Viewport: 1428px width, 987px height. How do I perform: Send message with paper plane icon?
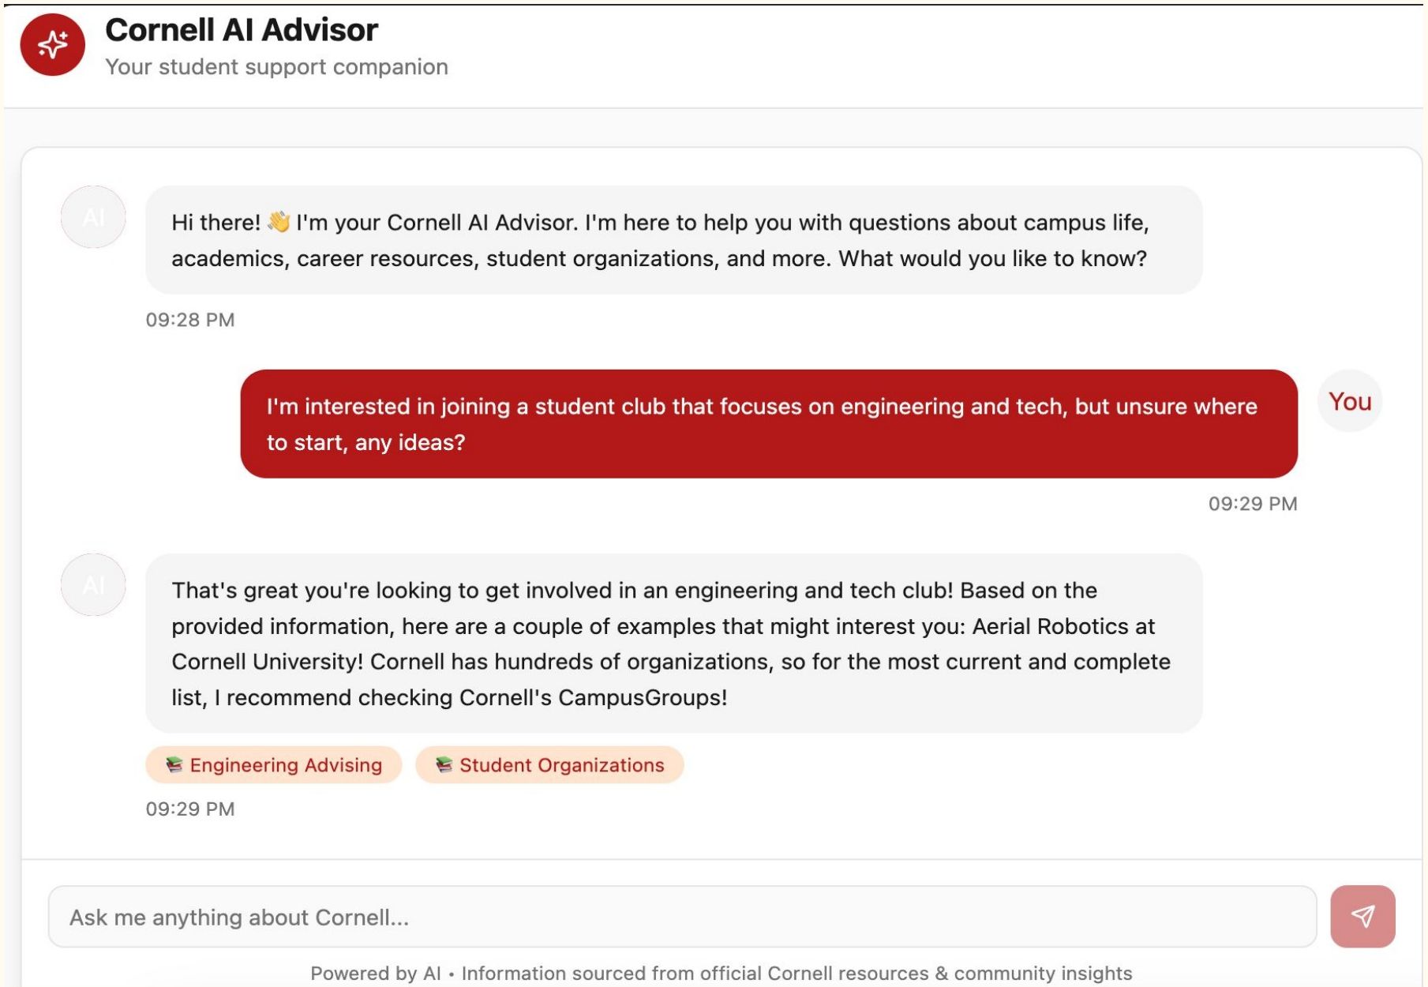coord(1362,916)
